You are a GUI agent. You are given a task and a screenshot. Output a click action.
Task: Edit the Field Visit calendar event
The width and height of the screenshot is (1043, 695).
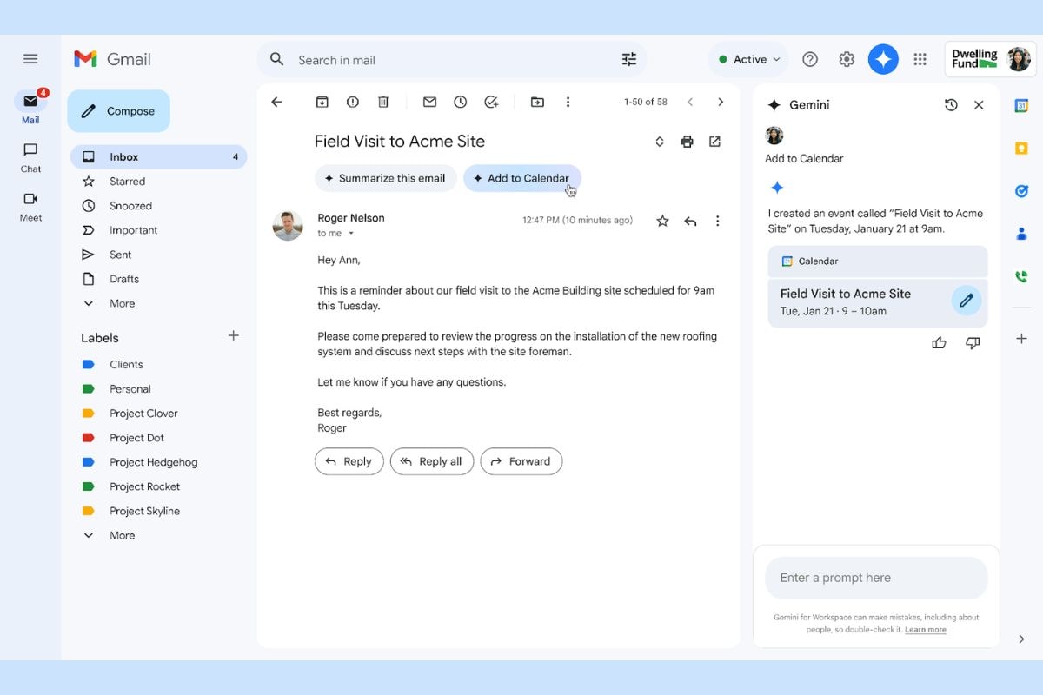[x=966, y=301]
